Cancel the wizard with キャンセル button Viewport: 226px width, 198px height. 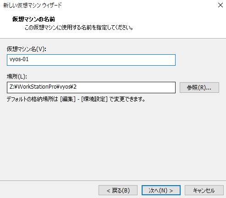(204, 190)
